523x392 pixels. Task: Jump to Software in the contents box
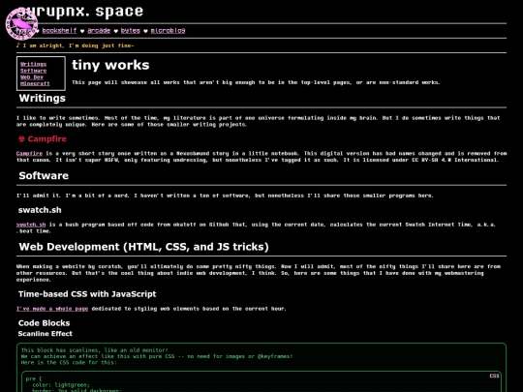33,71
